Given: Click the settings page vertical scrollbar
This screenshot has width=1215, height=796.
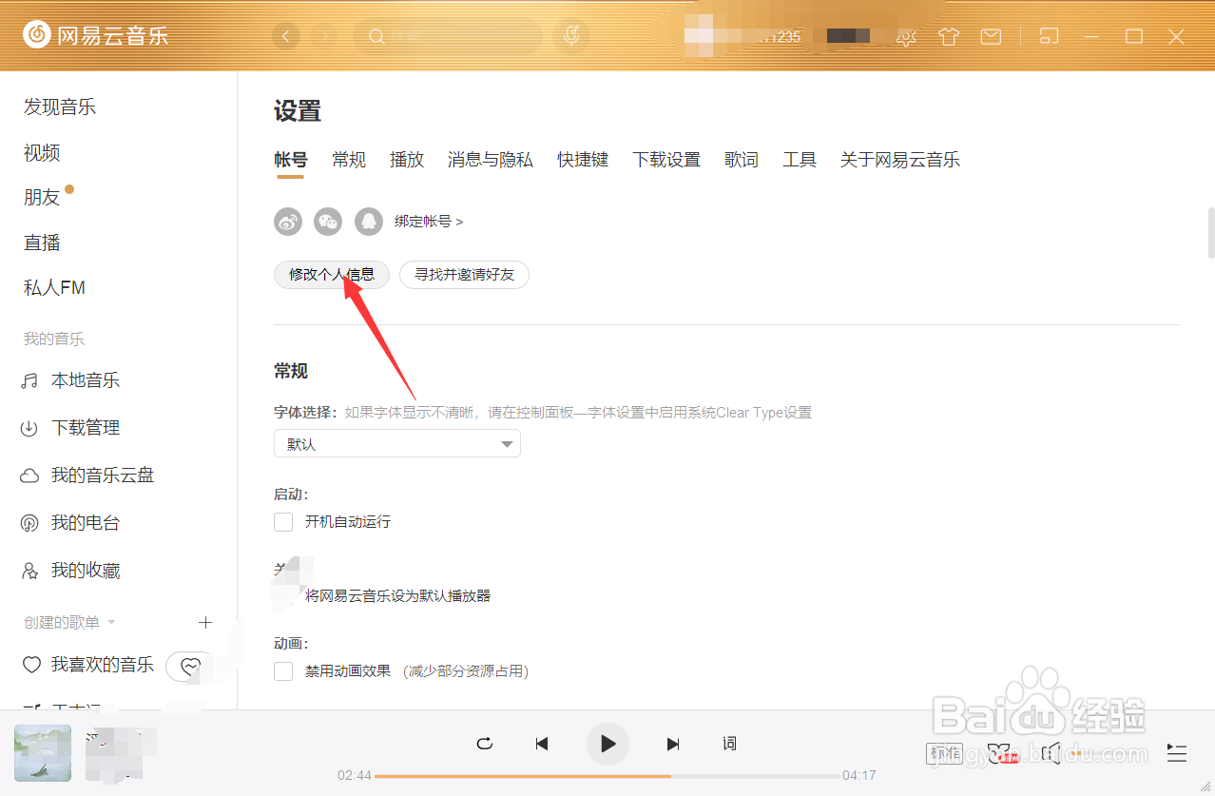Looking at the screenshot, I should click(1210, 233).
